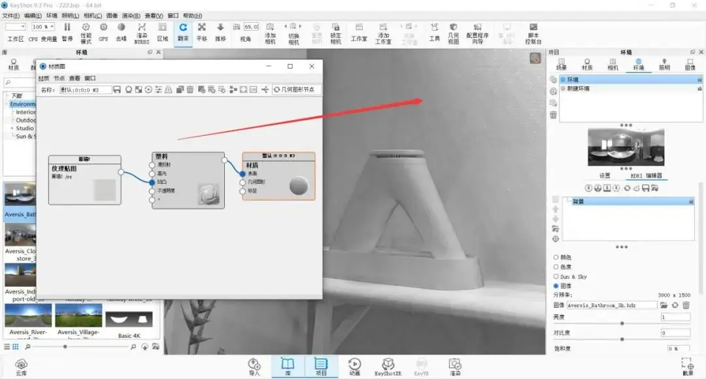Screen dimensions: 706x379
Task: Toggle 渲染 NURBS in toolbar
Action: tap(142, 33)
